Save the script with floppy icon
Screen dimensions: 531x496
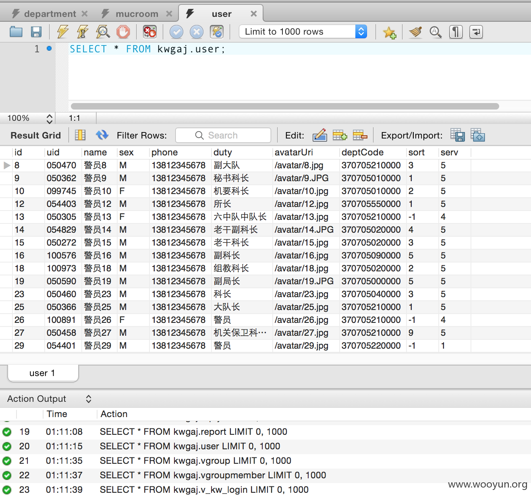pyautogui.click(x=37, y=32)
